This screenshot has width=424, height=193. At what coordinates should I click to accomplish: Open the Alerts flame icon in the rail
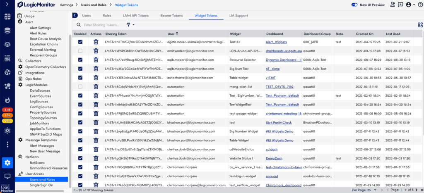click(7, 100)
